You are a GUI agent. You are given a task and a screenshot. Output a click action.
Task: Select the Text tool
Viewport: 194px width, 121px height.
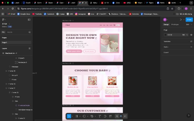click(x=99, y=116)
